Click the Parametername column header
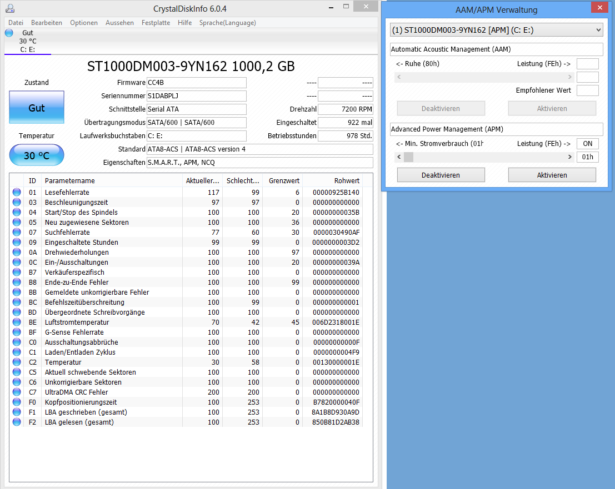Image resolution: width=615 pixels, height=489 pixels. click(x=112, y=180)
